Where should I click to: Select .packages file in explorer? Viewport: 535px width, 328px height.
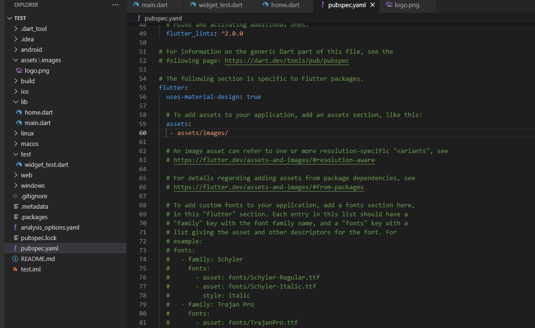[x=34, y=217]
